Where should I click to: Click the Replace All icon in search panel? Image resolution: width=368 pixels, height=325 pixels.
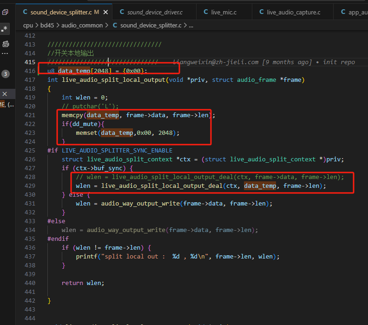point(6,44)
